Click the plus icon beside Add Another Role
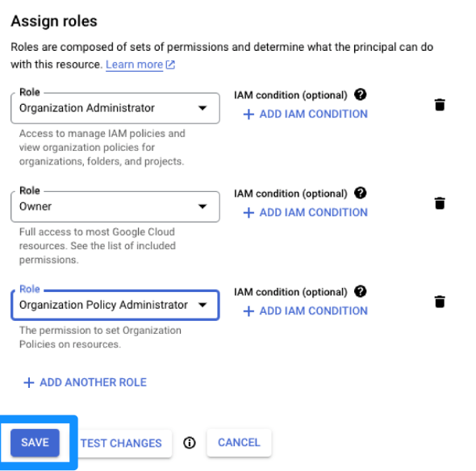 (29, 382)
